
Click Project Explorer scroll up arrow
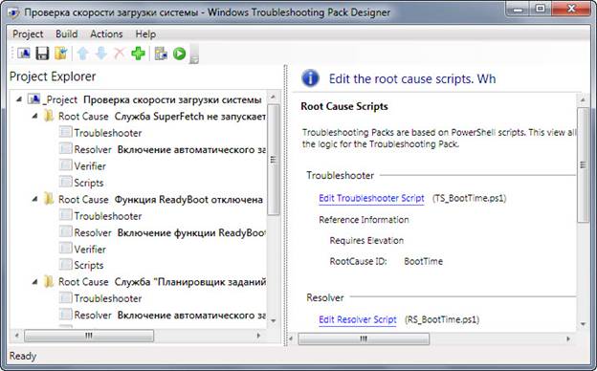coord(273,97)
